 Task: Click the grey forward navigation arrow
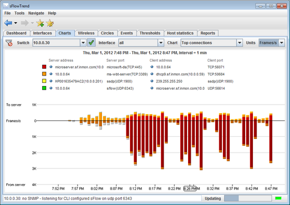pyautogui.click(x=24, y=23)
